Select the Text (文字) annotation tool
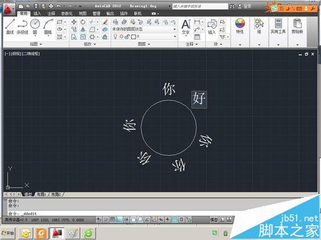 [x=186, y=27]
